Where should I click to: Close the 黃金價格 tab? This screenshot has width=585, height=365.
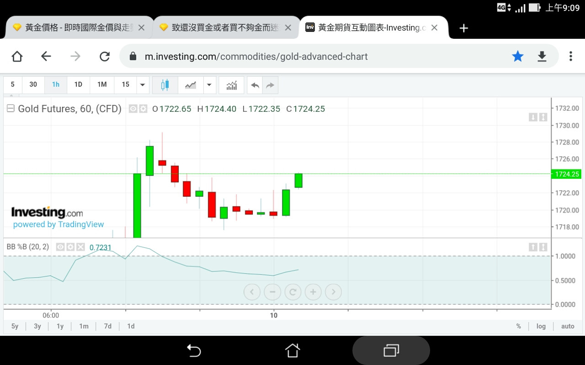(141, 28)
